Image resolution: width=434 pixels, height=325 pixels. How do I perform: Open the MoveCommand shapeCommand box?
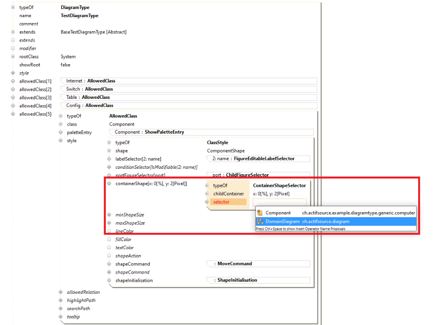pos(258,264)
